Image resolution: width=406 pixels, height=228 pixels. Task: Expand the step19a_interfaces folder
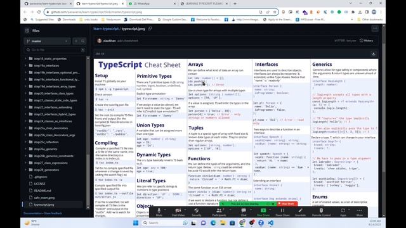coord(25,66)
